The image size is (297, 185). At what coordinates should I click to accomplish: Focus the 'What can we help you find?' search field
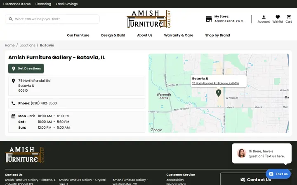coord(52,19)
